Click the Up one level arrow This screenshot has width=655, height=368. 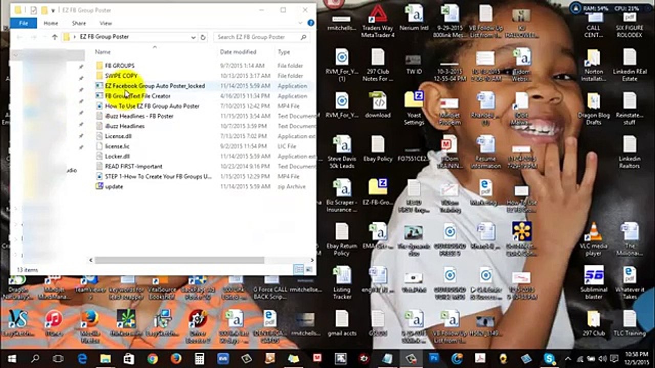55,37
